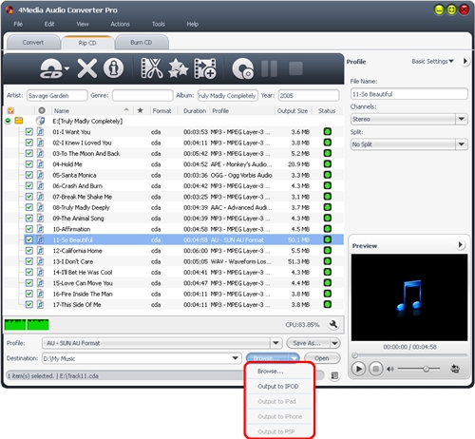This screenshot has height=439, width=475.
Task: Toggle the select-all checkbox in header
Action: (x=10, y=110)
